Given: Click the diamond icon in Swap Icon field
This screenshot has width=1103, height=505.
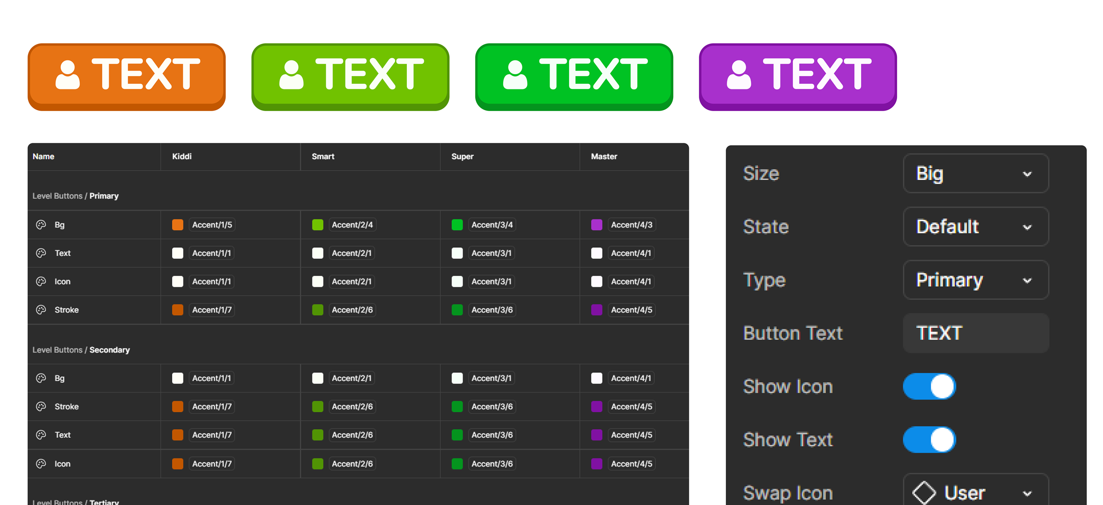Looking at the screenshot, I should coord(924,493).
